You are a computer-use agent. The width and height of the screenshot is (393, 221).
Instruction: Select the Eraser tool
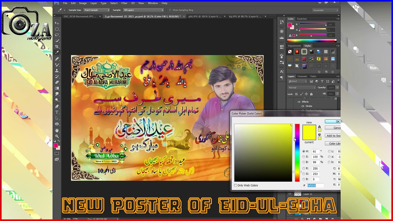point(57,82)
